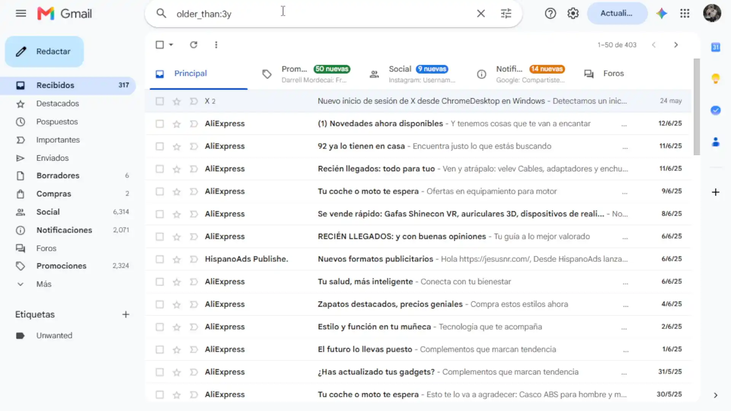Star the X login email
731x411 pixels.
coord(176,101)
